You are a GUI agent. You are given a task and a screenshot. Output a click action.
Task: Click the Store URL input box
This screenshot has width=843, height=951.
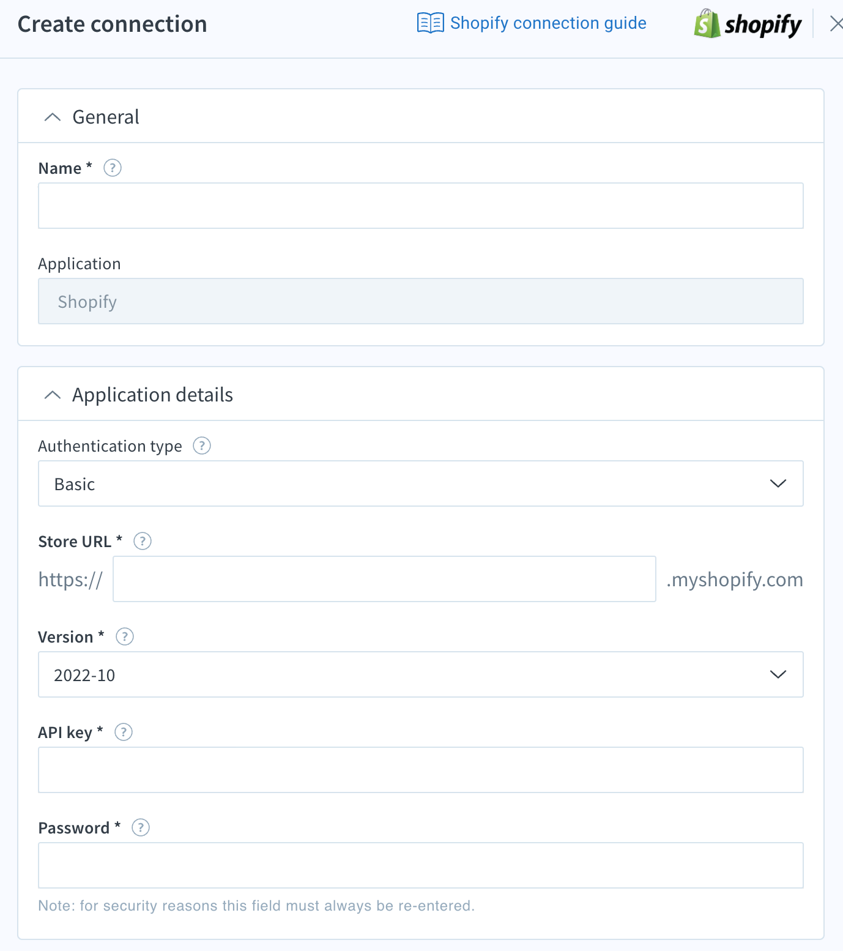(x=384, y=579)
